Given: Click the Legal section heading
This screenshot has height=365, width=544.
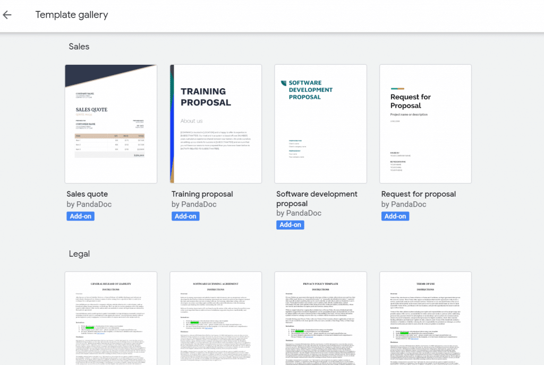Looking at the screenshot, I should [80, 254].
